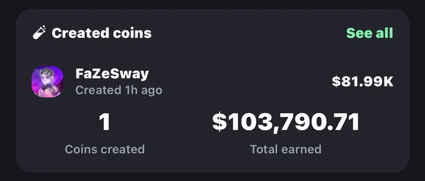425x181 pixels.
Task: Click the '1h ago' part of the timestamp
Action: [x=143, y=90]
